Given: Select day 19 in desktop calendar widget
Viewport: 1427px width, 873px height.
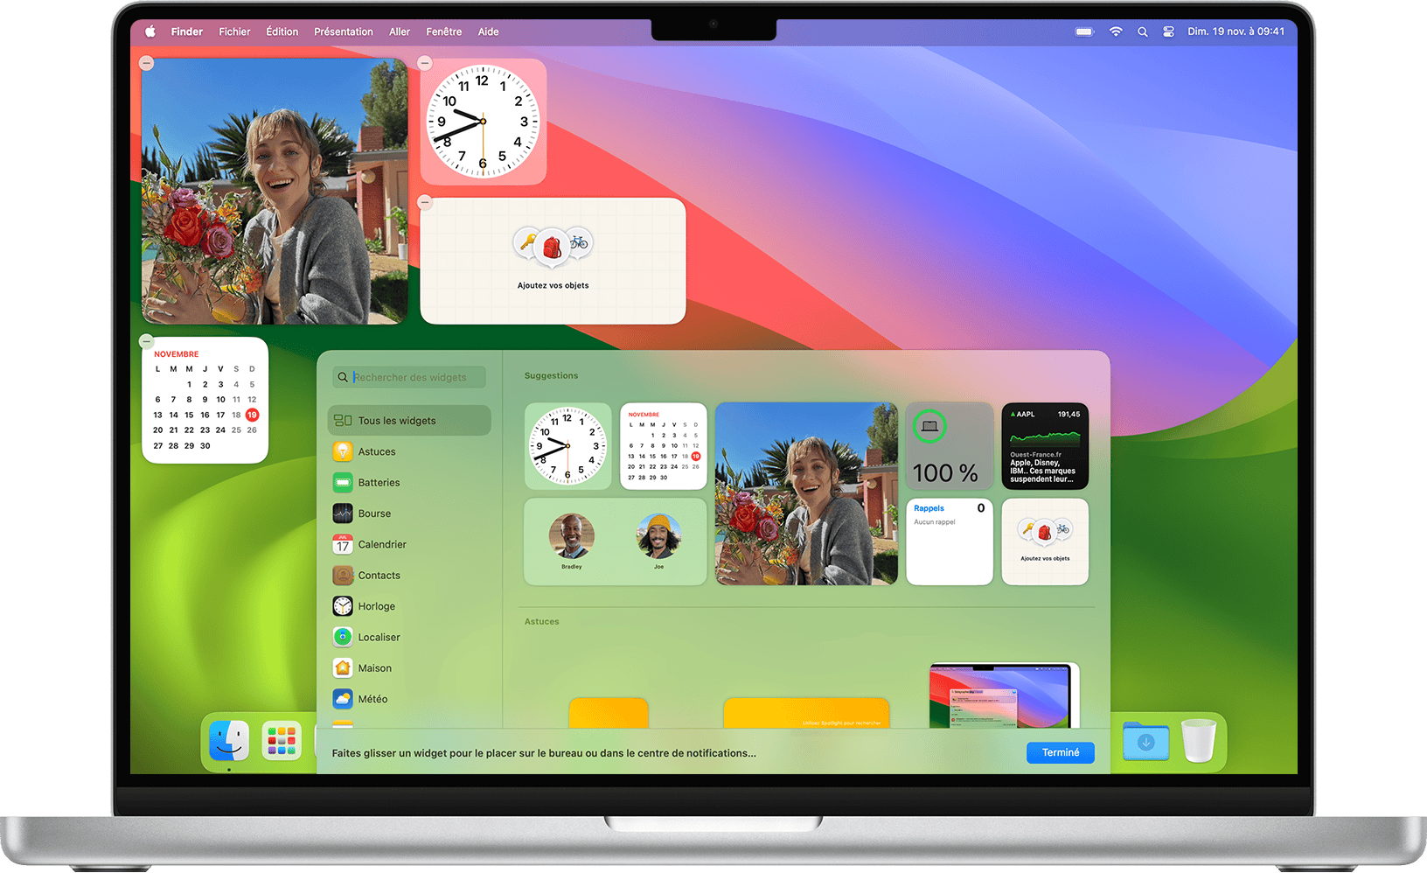Looking at the screenshot, I should [252, 415].
